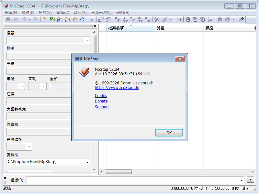Expand the 音軌 dropdown arrow

point(44,86)
